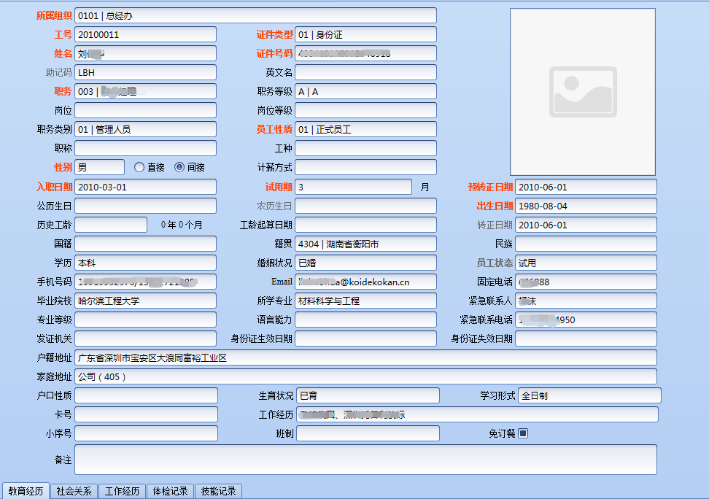Click the 户籍地址 address field
Image resolution: width=709 pixels, height=499 pixels.
tap(365, 357)
